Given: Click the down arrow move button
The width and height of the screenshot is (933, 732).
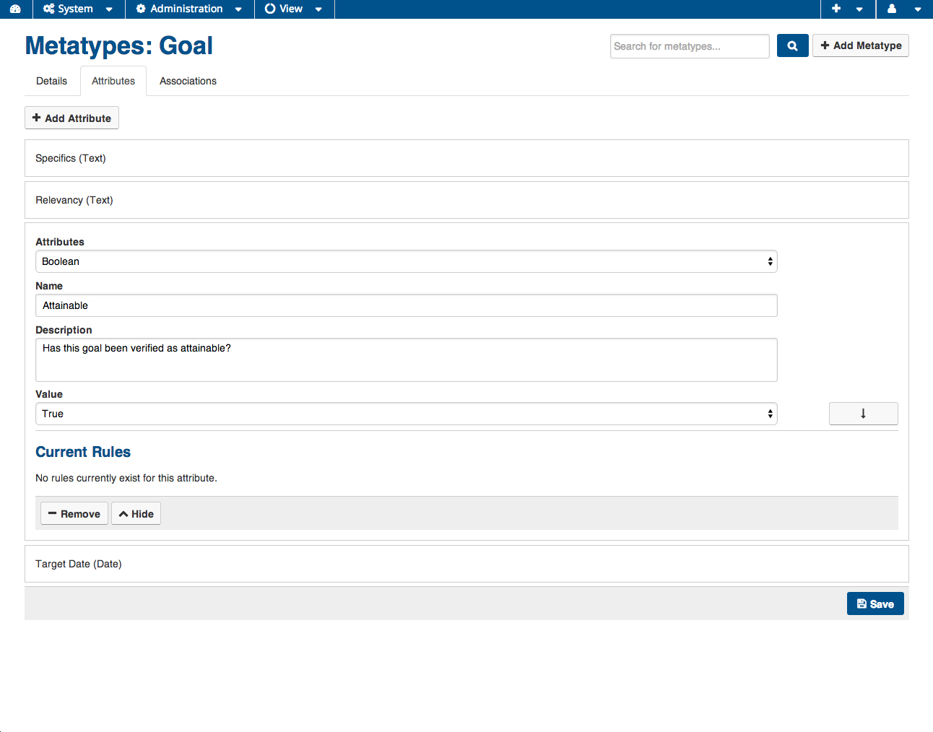Looking at the screenshot, I should (863, 414).
